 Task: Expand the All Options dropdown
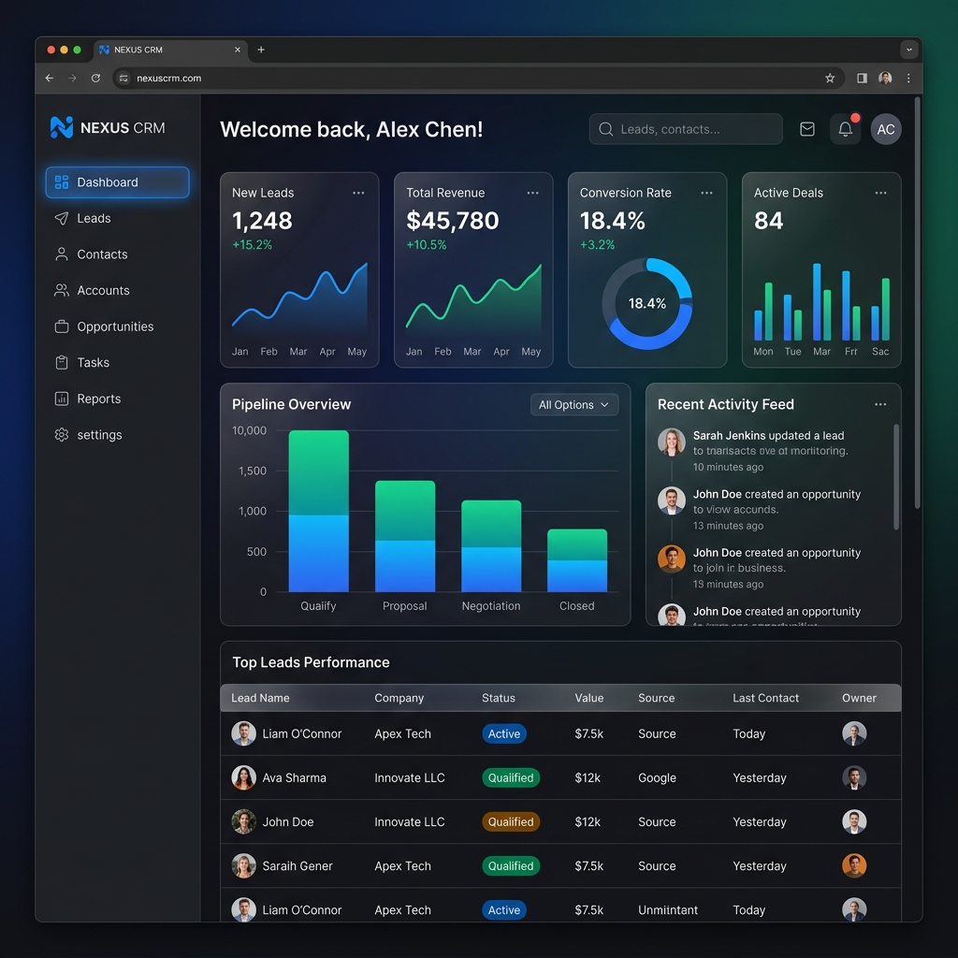(574, 404)
